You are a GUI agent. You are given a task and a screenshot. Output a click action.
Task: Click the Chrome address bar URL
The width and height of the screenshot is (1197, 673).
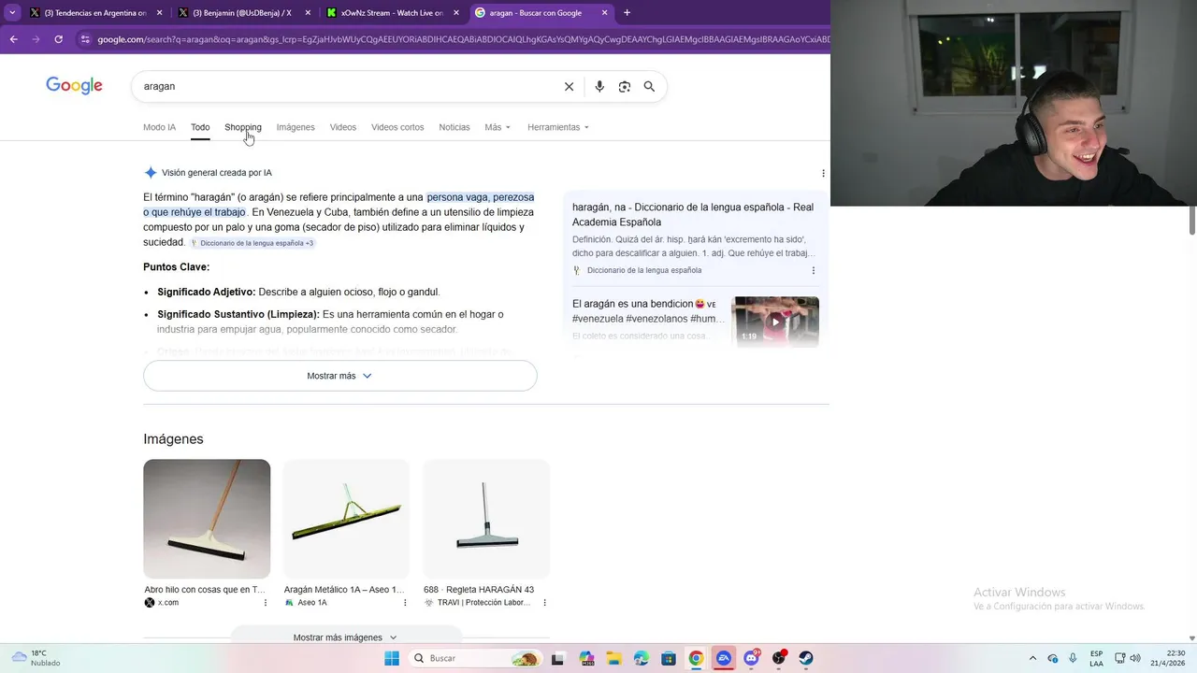click(463, 39)
